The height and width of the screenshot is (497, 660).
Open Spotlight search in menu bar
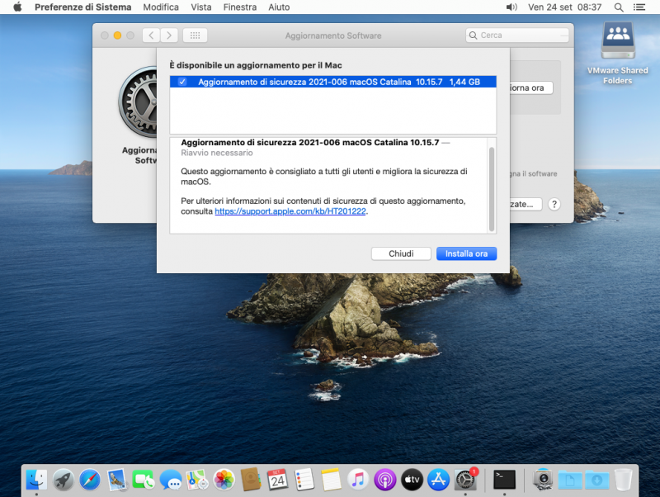coord(619,7)
